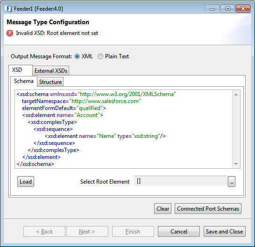Cancel the configuration dialog
Screen dimensions: 255x247
179,232
